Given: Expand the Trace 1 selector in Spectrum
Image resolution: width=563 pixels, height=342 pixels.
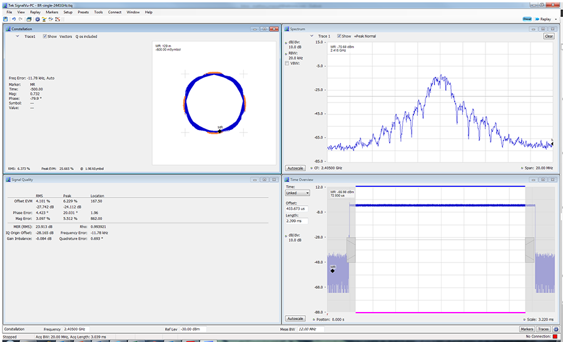Looking at the screenshot, I should [311, 36].
